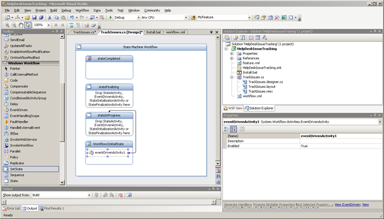The height and width of the screenshot is (219, 384).
Task: Select the stateFinalizing state header
Action: click(109, 87)
